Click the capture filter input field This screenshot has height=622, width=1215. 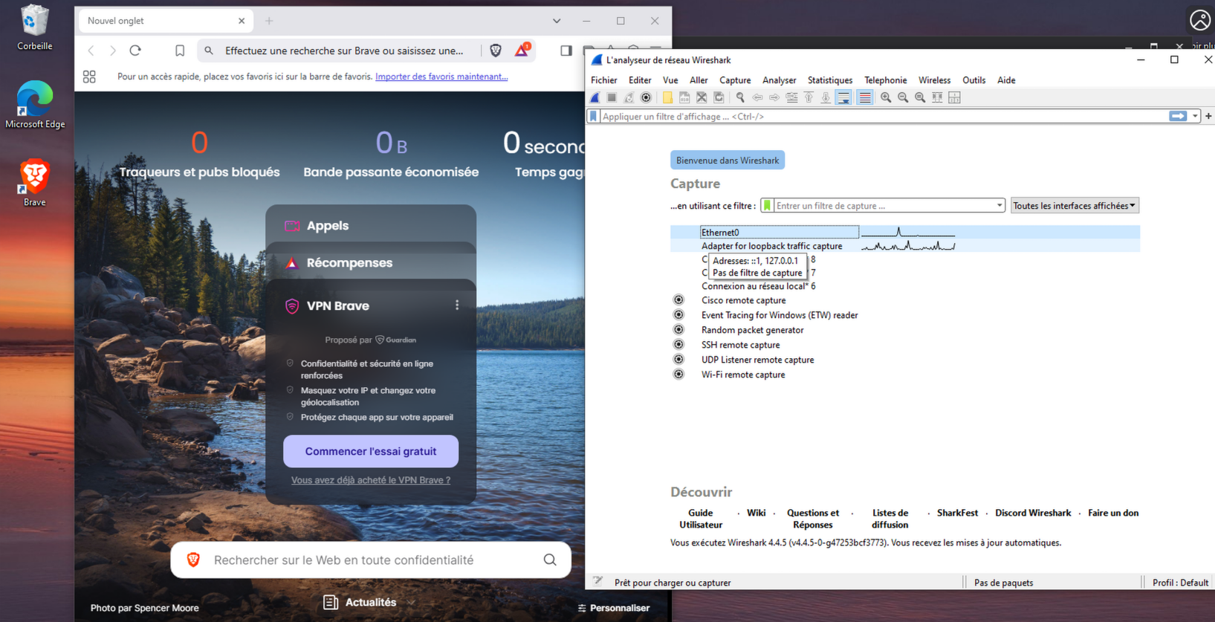point(884,206)
